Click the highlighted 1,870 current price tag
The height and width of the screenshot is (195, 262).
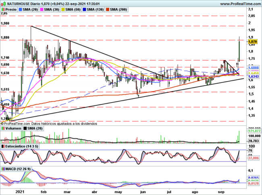coord(253,42)
